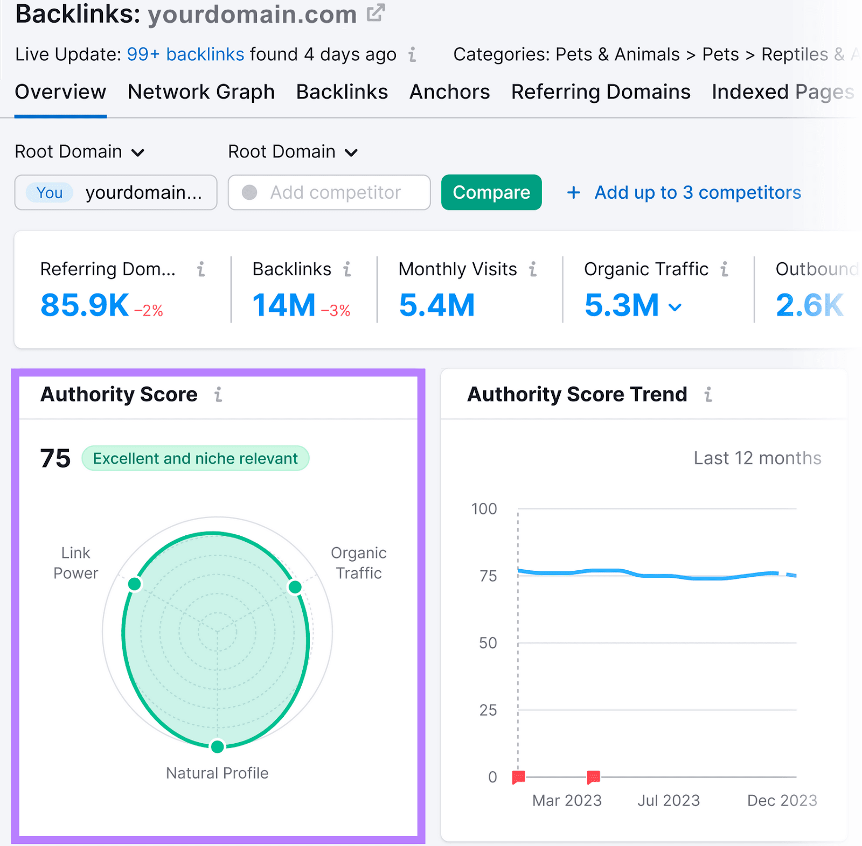The height and width of the screenshot is (846, 862).
Task: Switch to the Network Graph tab
Action: tap(200, 92)
